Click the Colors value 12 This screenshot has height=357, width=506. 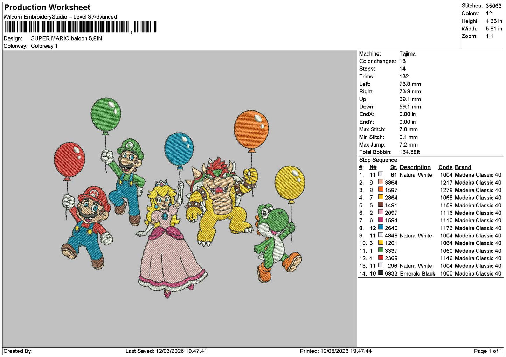(489, 13)
